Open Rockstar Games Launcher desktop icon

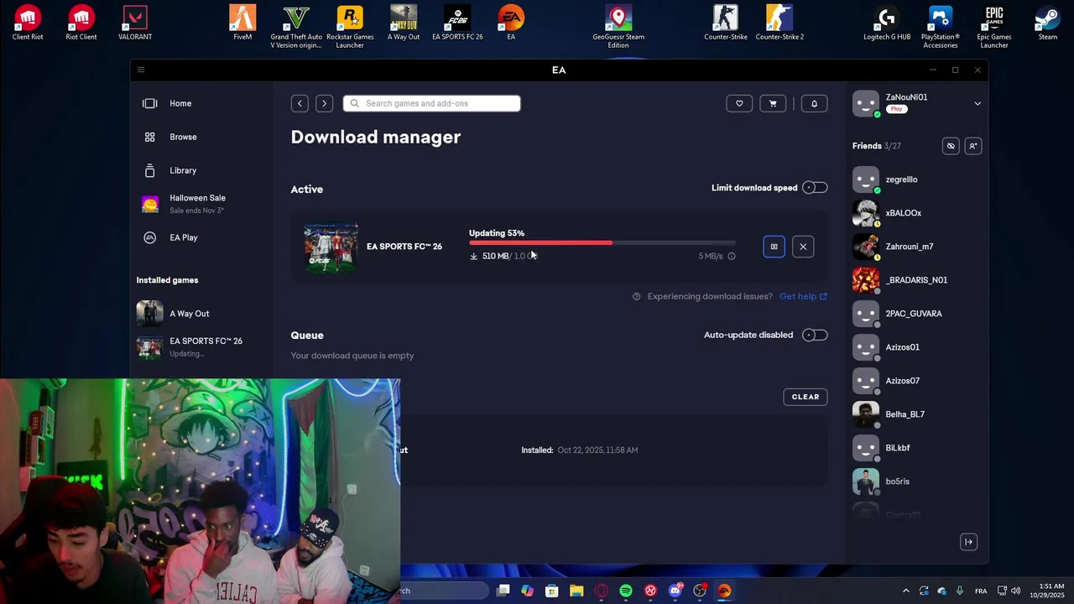tap(350, 27)
